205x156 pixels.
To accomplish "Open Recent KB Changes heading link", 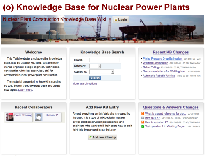I will (x=171, y=52).
